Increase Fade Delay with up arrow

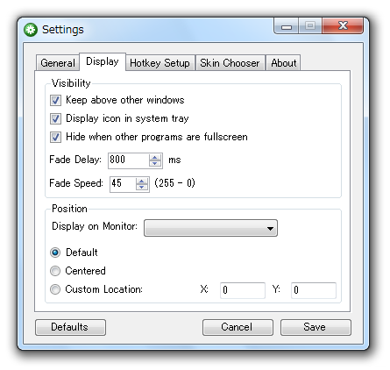click(x=155, y=157)
